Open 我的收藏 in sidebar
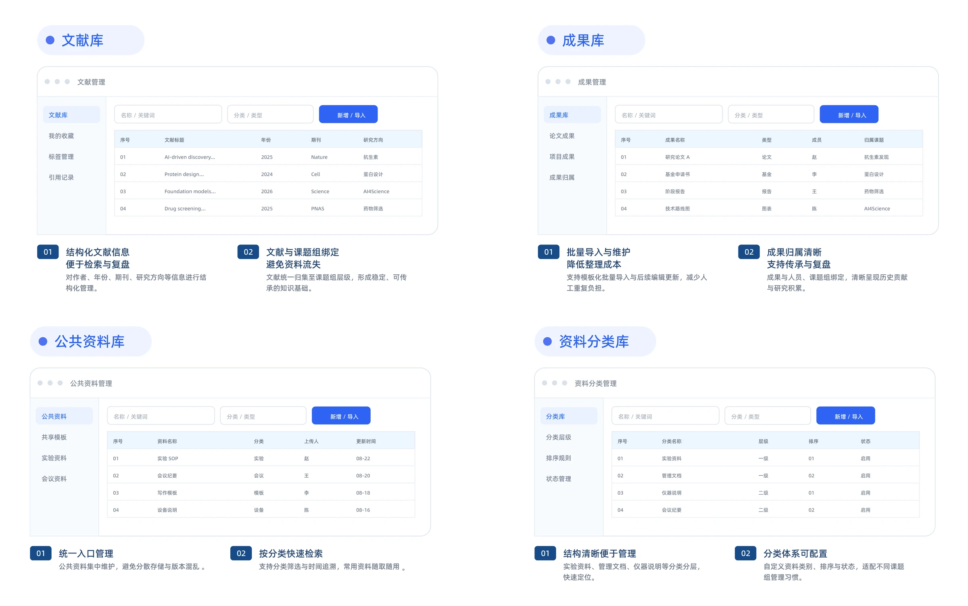968x606 pixels. [x=61, y=136]
